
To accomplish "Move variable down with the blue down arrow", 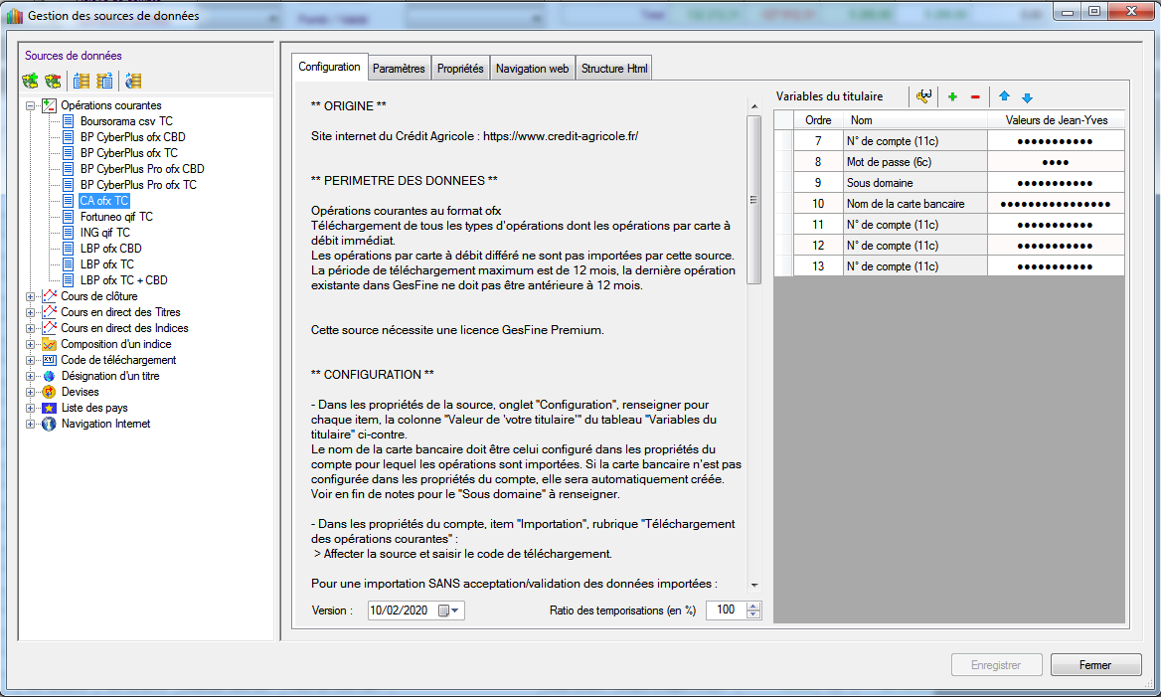I will coord(1027,96).
